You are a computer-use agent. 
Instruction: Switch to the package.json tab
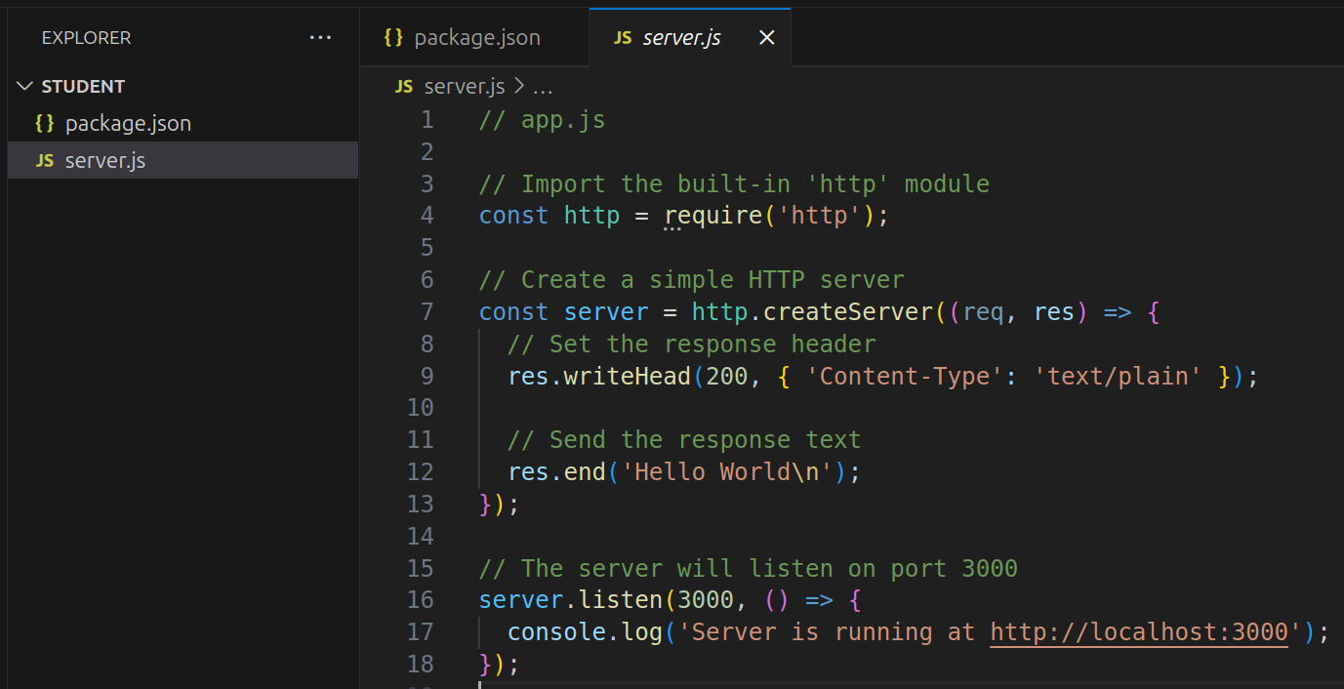point(476,38)
